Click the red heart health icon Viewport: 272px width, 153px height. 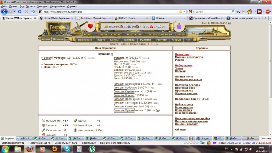pyautogui.click(x=90, y=26)
